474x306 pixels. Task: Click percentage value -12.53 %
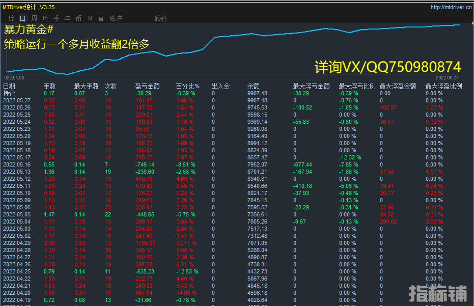point(187,271)
